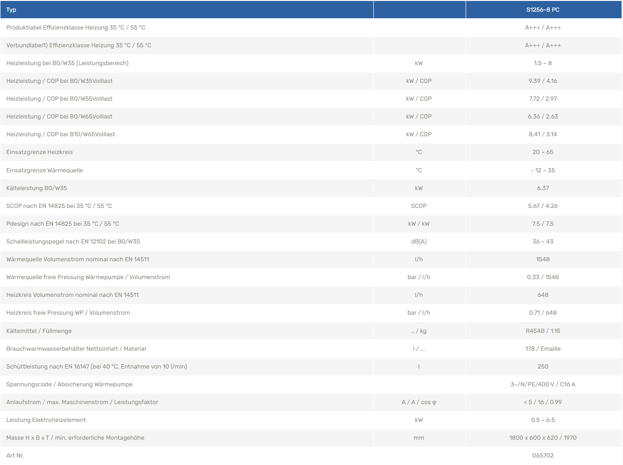Image resolution: width=623 pixels, height=465 pixels.
Task: Click the SCOP value '5.67 / 4.26'
Action: tap(542, 206)
